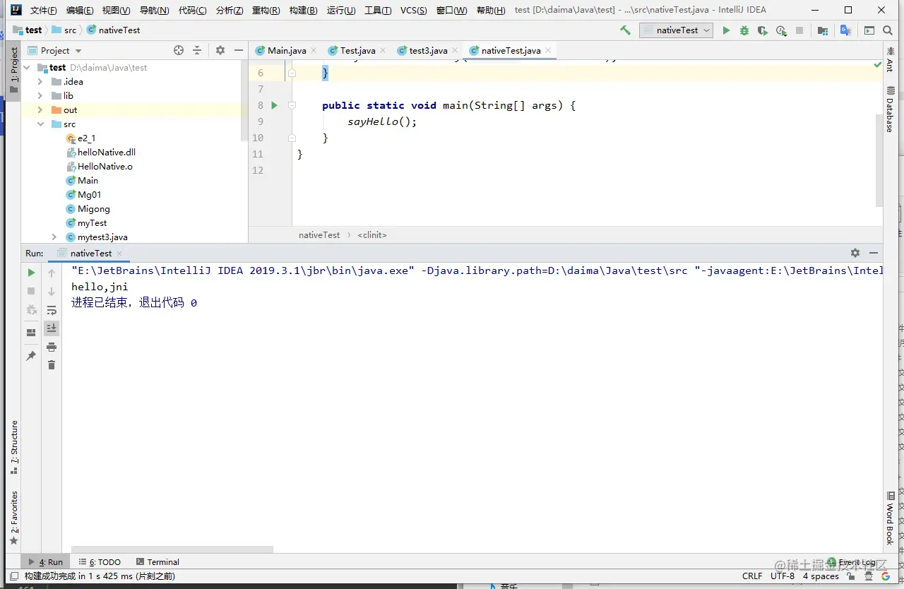Pin the nativeTest Run tab
The image size is (904, 589).
pos(31,356)
